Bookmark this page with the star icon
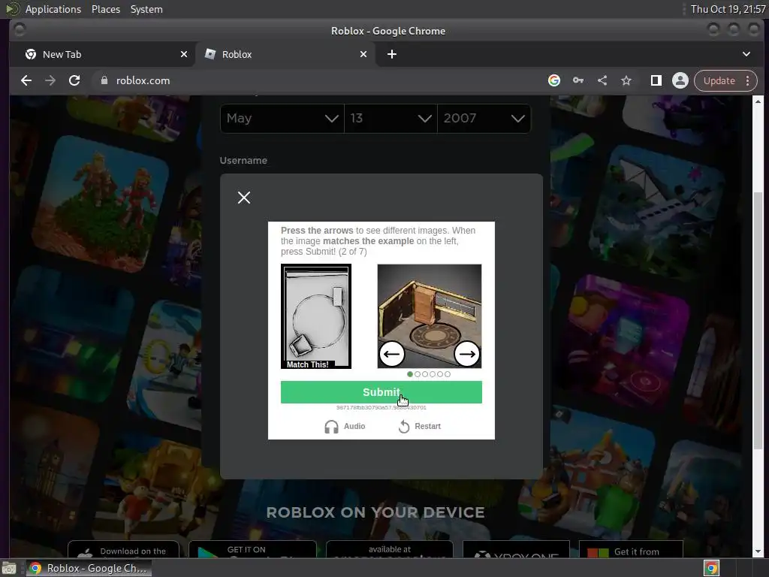Image resolution: width=769 pixels, height=577 pixels. (x=626, y=80)
